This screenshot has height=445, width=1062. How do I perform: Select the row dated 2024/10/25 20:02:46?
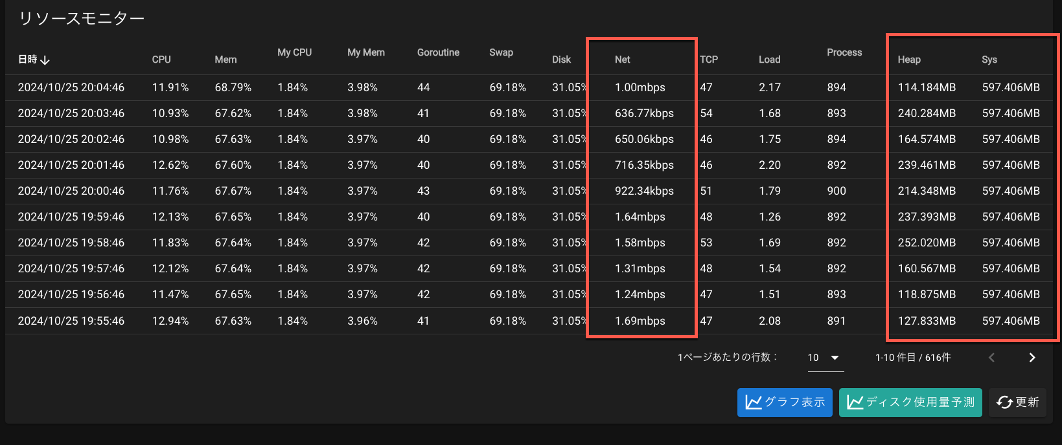pos(529,139)
